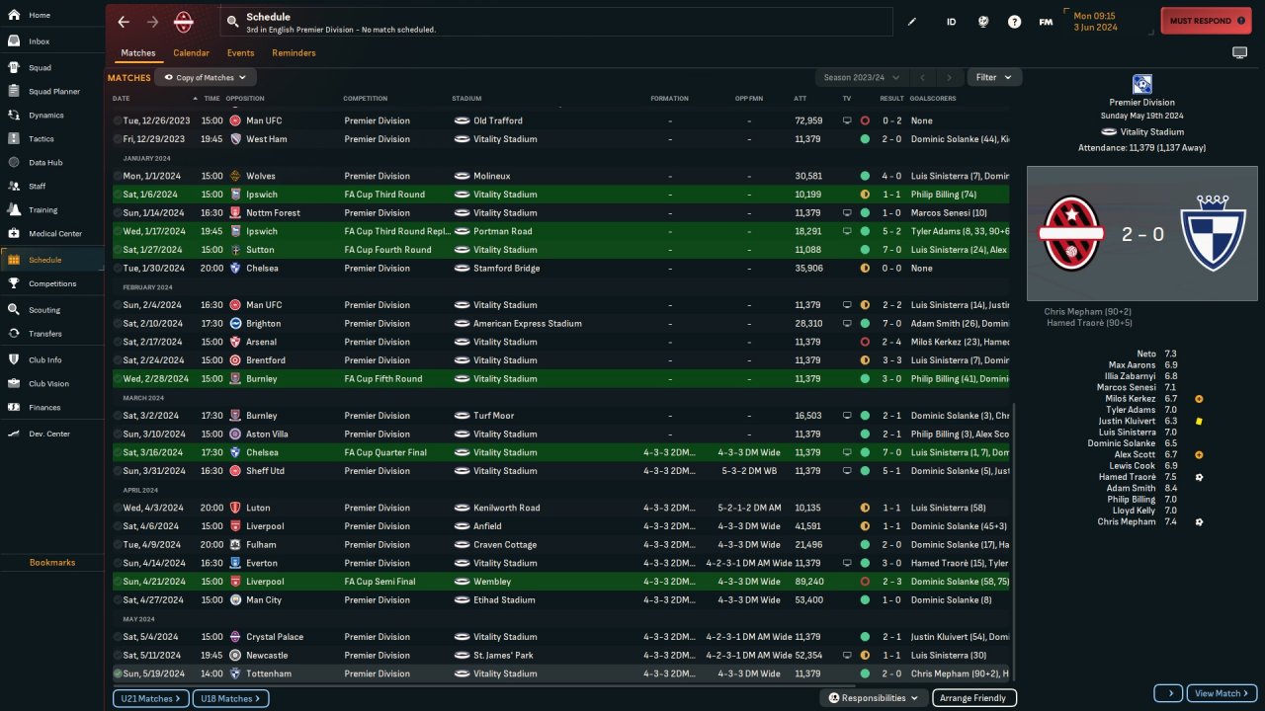Click the Arrange Friendly button
The height and width of the screenshot is (711, 1265).
[x=973, y=698]
